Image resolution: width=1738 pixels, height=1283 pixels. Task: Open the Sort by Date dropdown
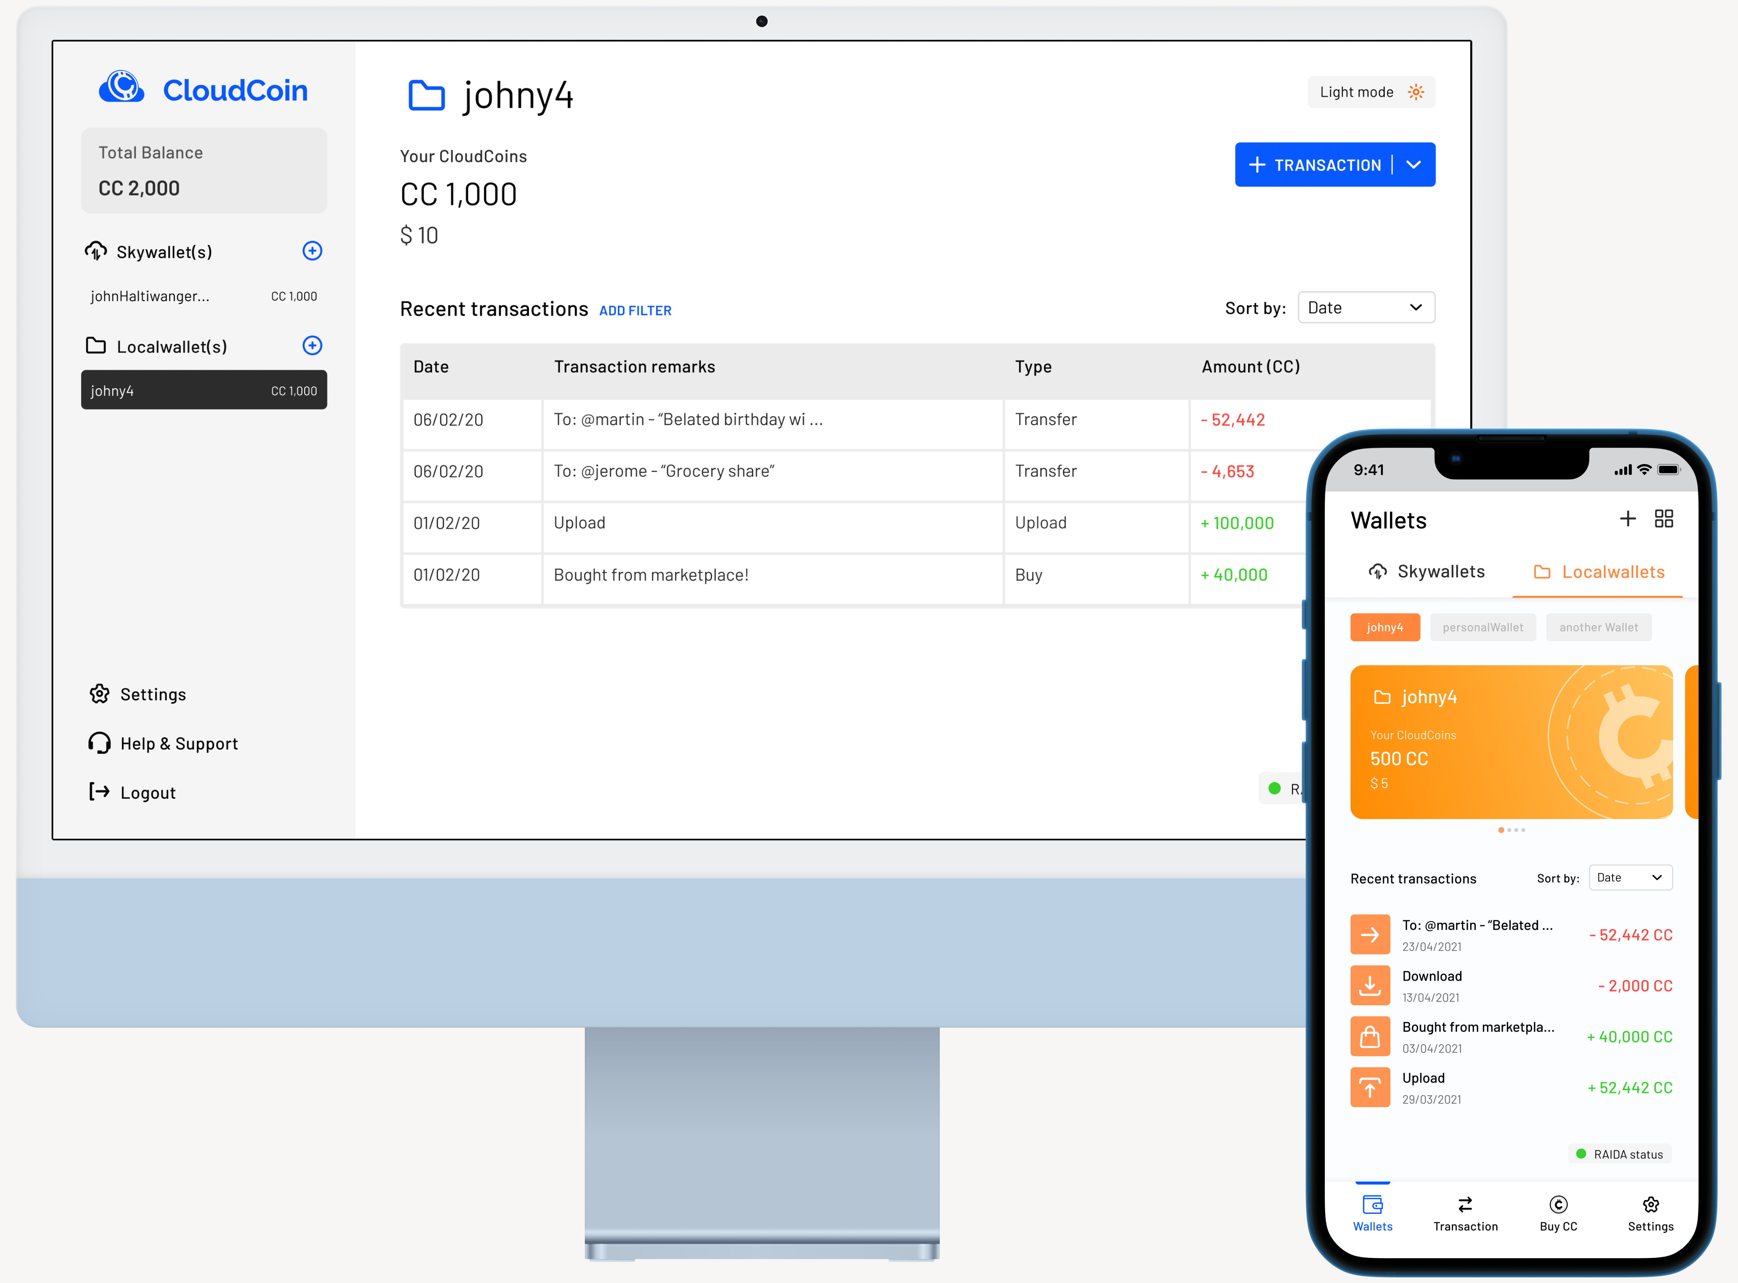(x=1366, y=307)
